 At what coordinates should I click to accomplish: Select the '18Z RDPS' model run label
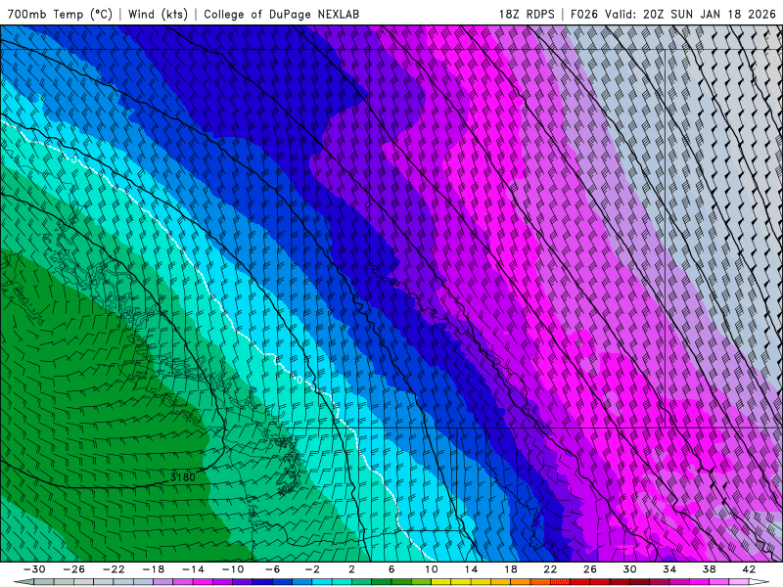pyautogui.click(x=527, y=14)
